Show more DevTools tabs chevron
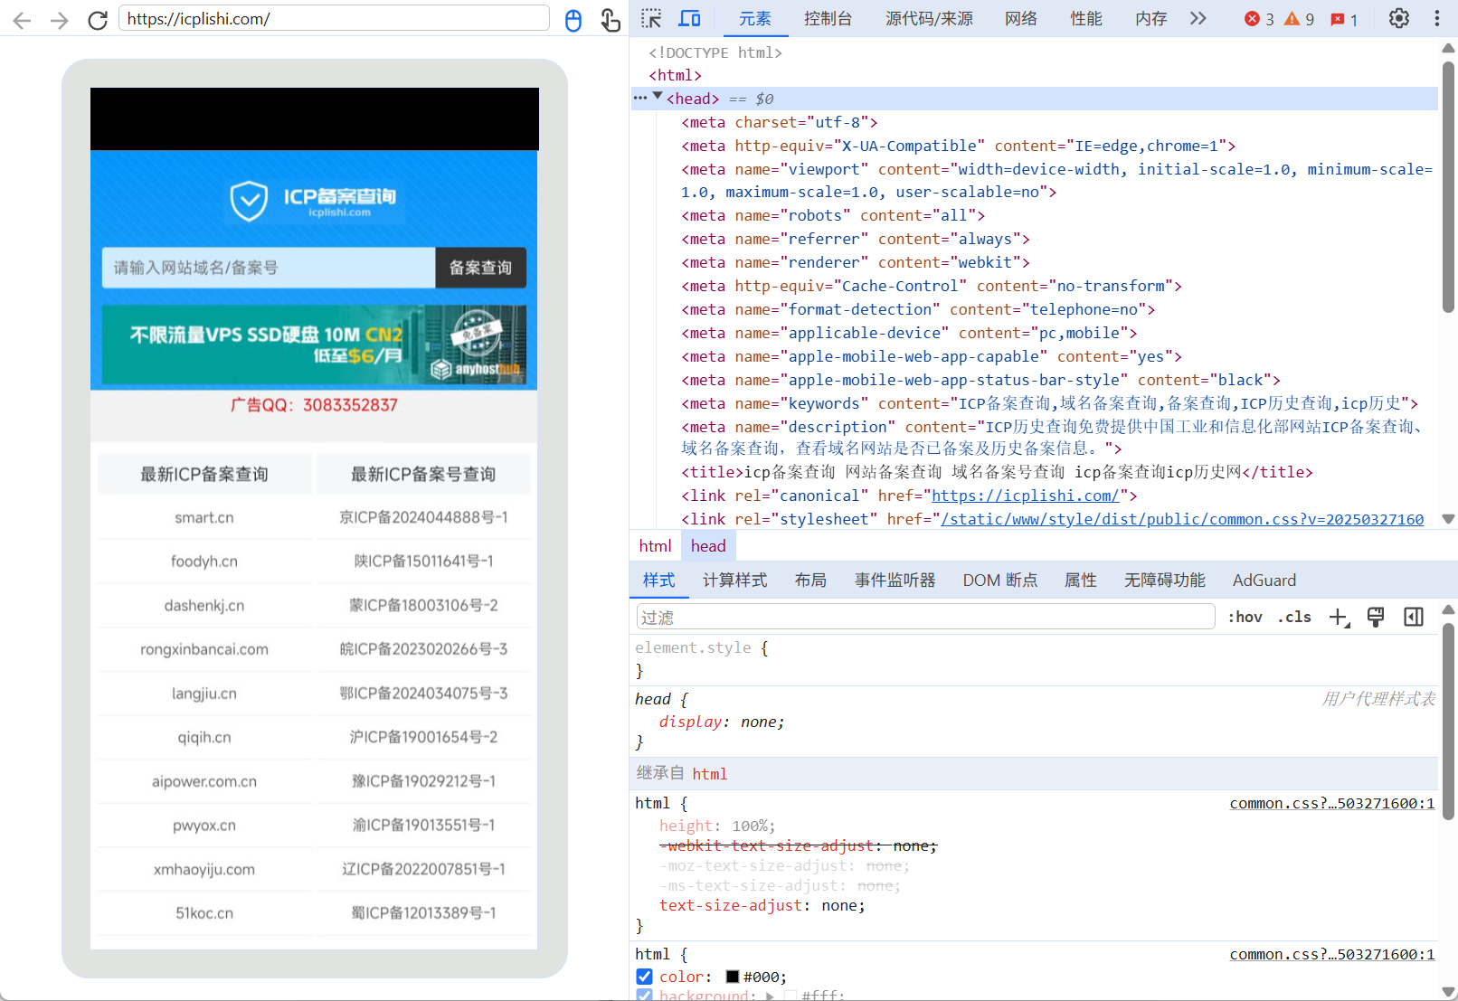 point(1198,18)
